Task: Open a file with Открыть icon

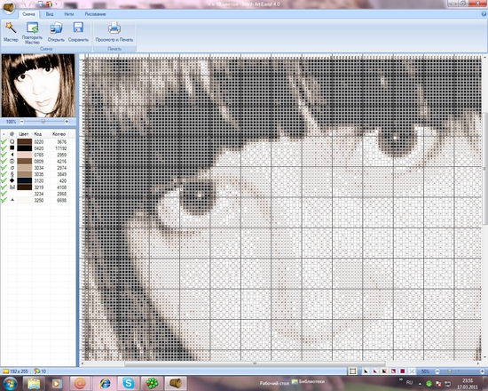Action: coord(56,28)
